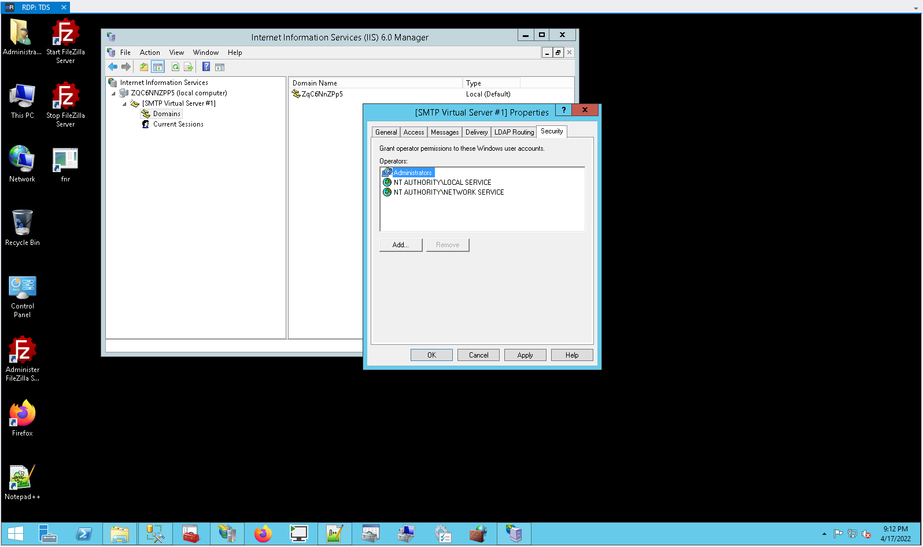This screenshot has width=923, height=547.
Task: Switch to the Delivery tab
Action: pyautogui.click(x=477, y=132)
